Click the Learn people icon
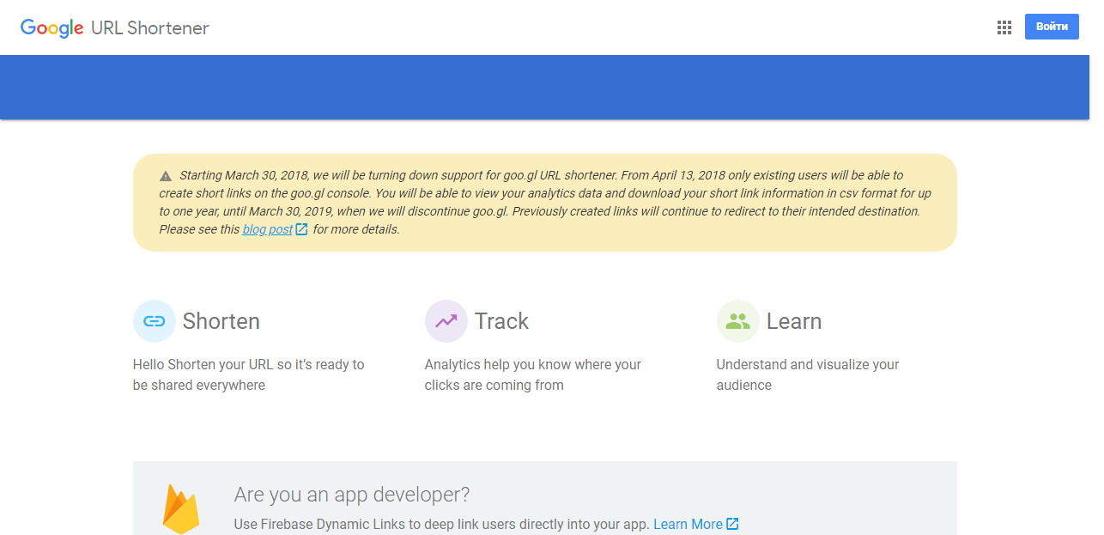1104x535 pixels. [738, 321]
